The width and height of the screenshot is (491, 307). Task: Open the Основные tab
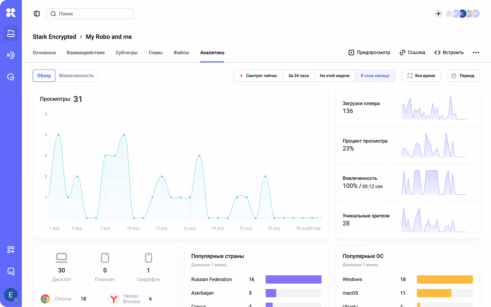coord(44,53)
